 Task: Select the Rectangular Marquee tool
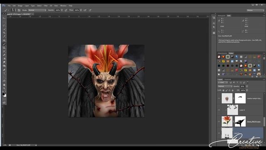click(4, 22)
